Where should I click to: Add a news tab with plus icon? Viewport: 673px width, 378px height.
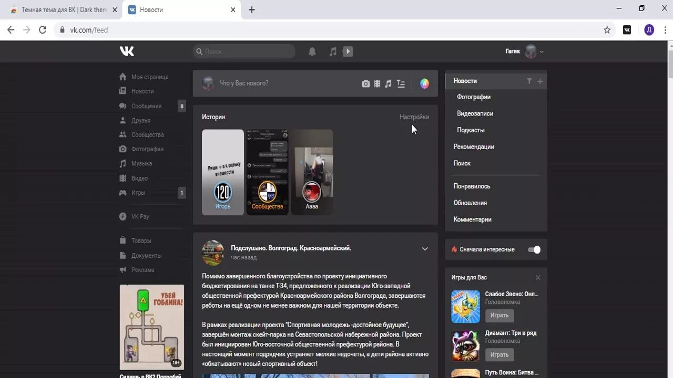540,81
